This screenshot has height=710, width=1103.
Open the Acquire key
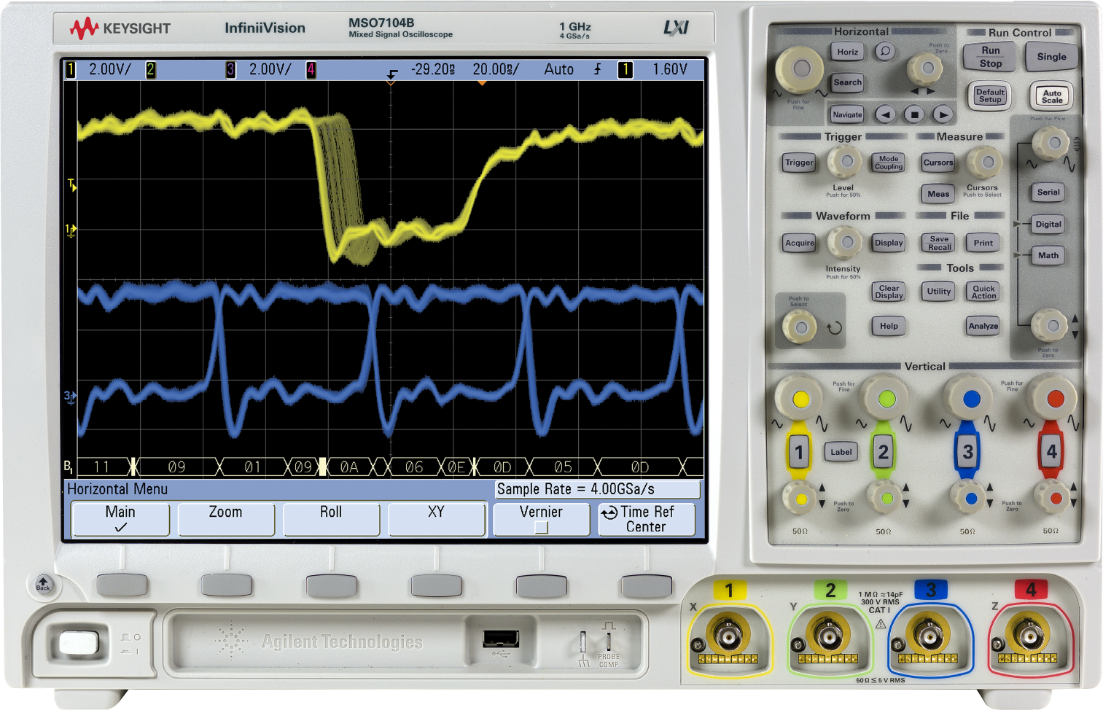[799, 243]
